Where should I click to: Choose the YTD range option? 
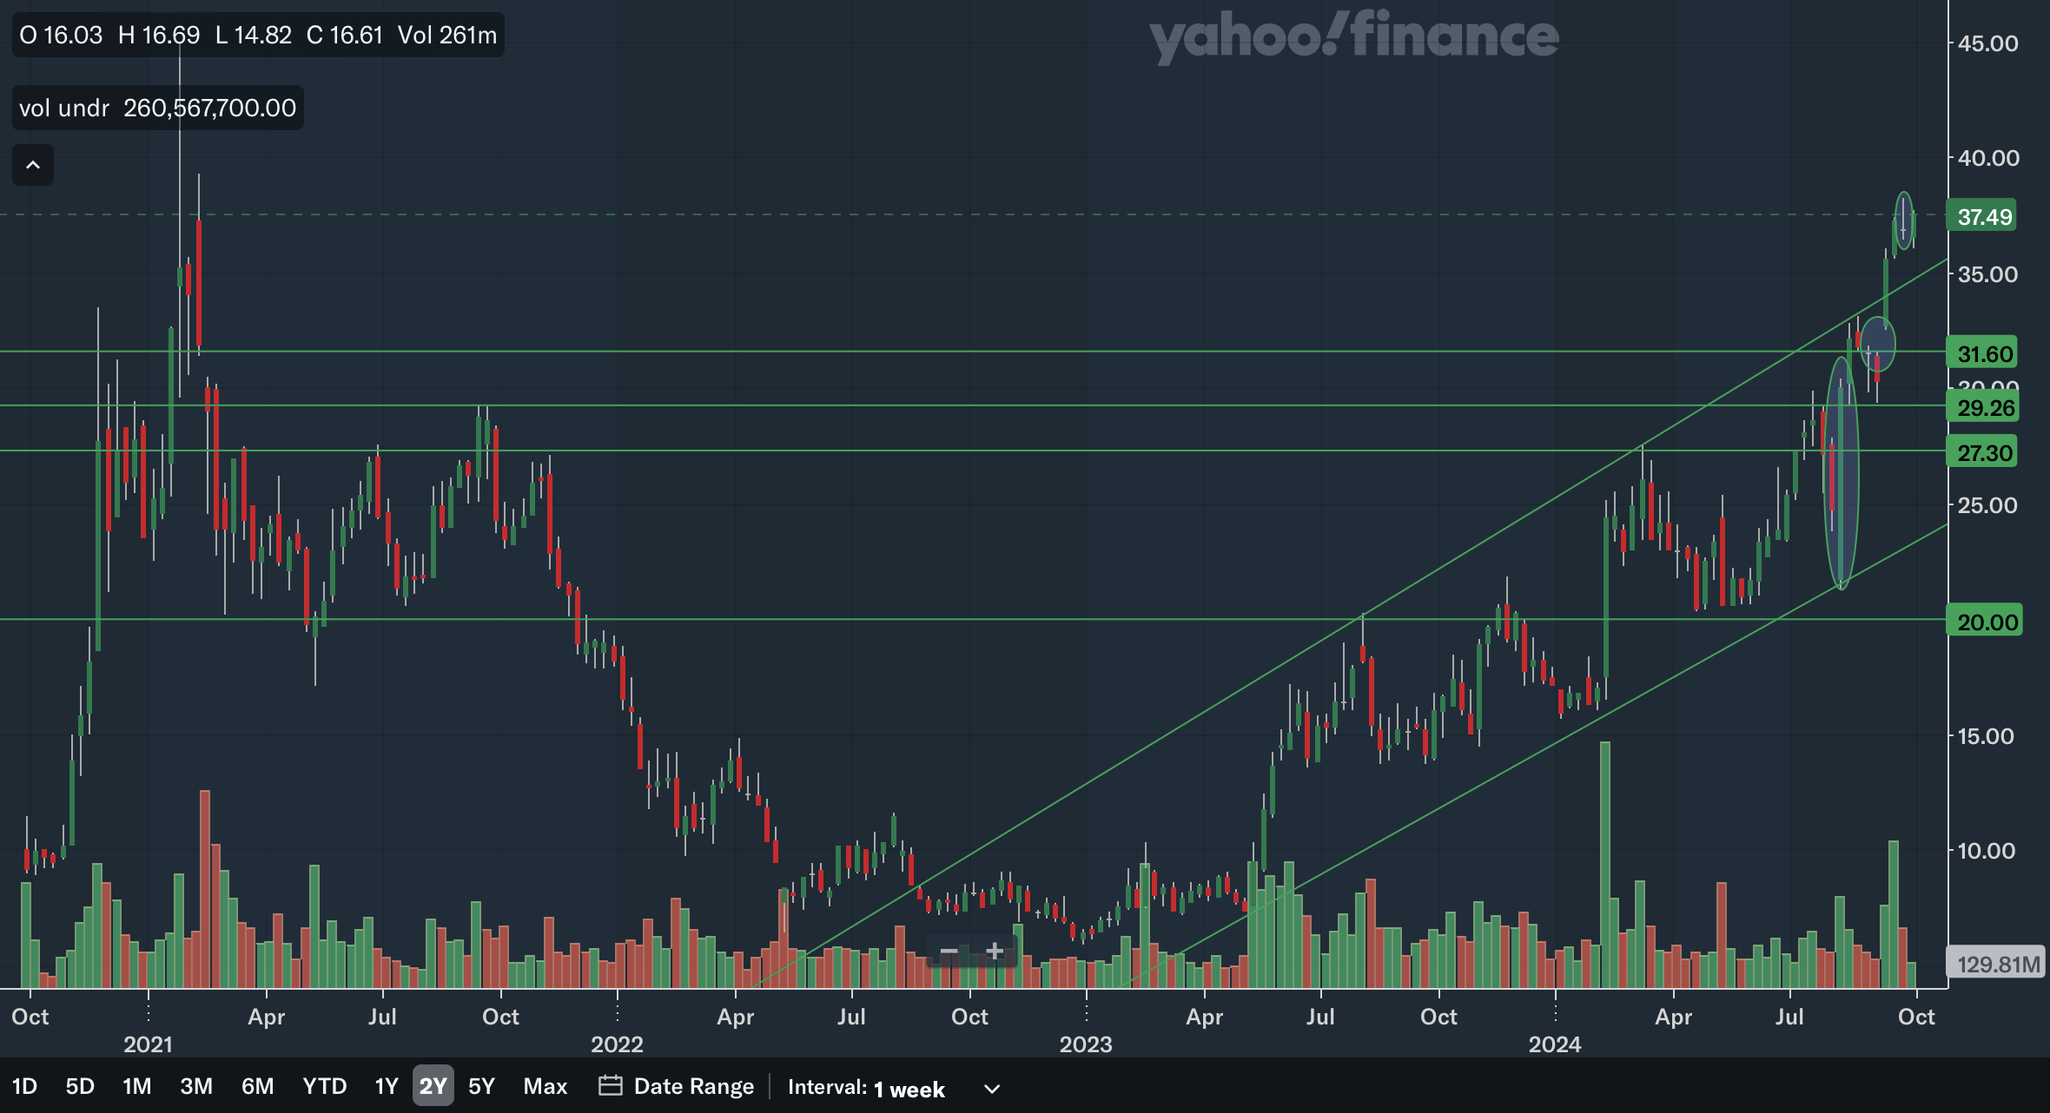[x=324, y=1086]
